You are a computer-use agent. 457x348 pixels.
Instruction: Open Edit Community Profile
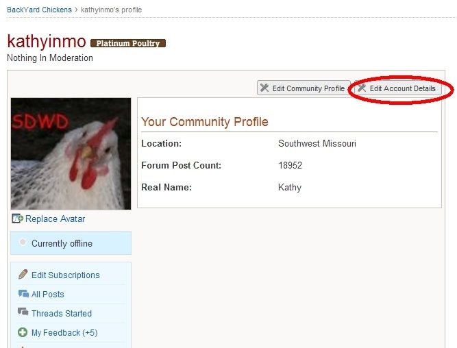308,88
